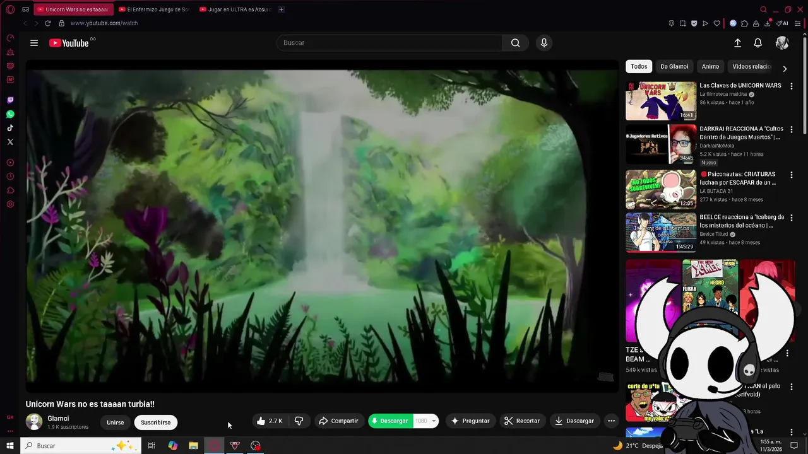The height and width of the screenshot is (454, 808).
Task: Click the Recortar clip button
Action: [522, 421]
